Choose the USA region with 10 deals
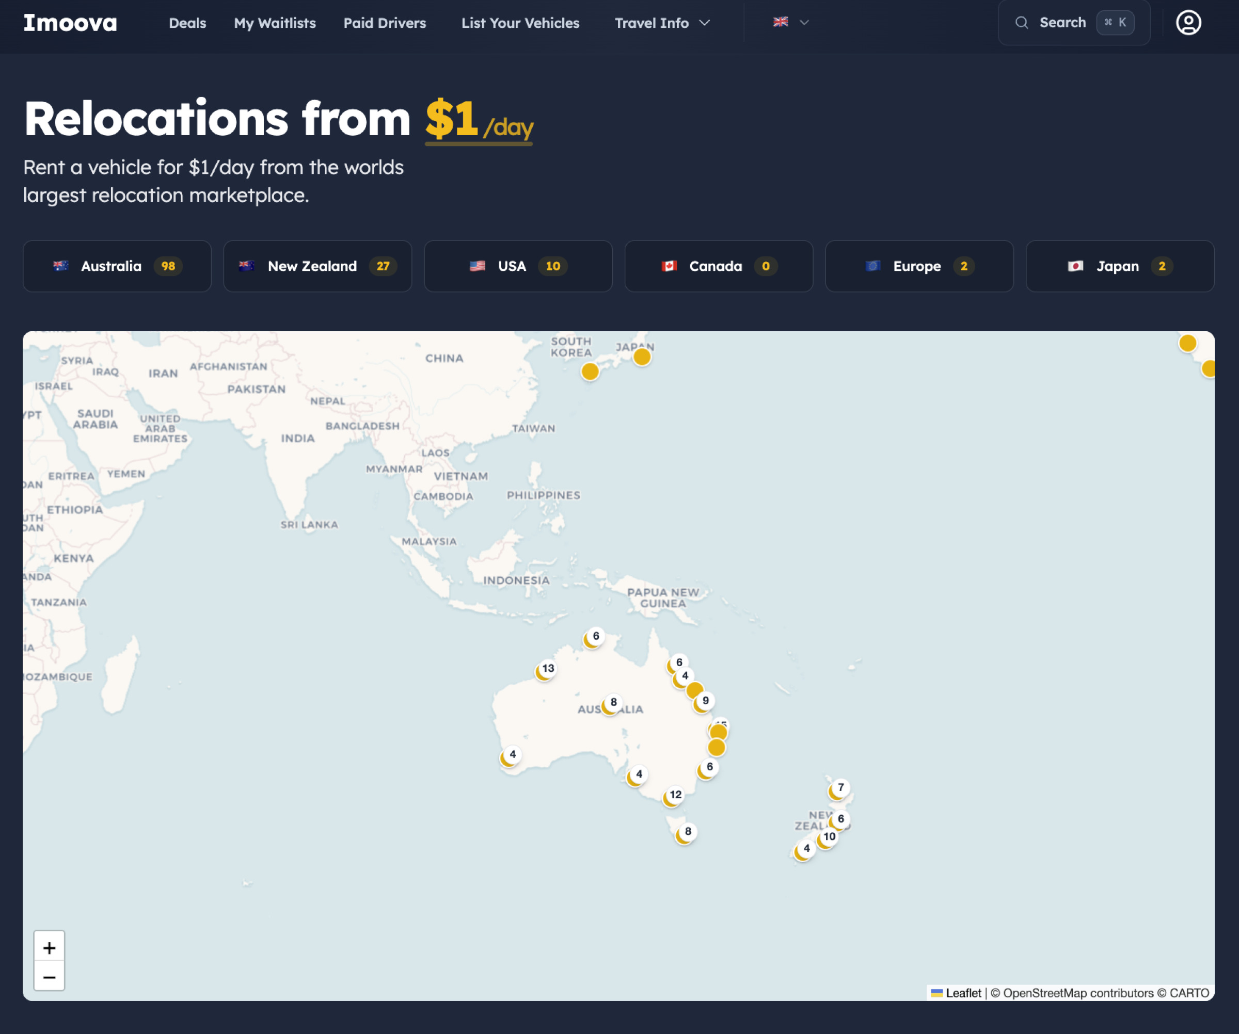This screenshot has height=1034, width=1239. [x=519, y=266]
